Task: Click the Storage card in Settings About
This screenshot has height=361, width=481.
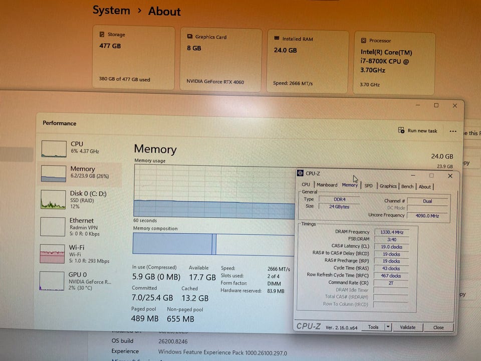Action: [x=134, y=57]
